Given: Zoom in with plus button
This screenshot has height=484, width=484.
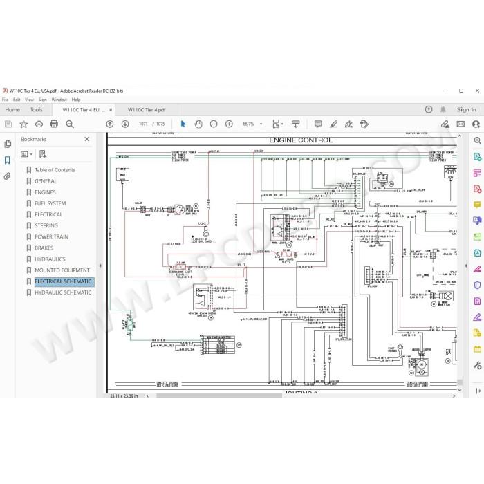Looking at the screenshot, I should tap(229, 124).
